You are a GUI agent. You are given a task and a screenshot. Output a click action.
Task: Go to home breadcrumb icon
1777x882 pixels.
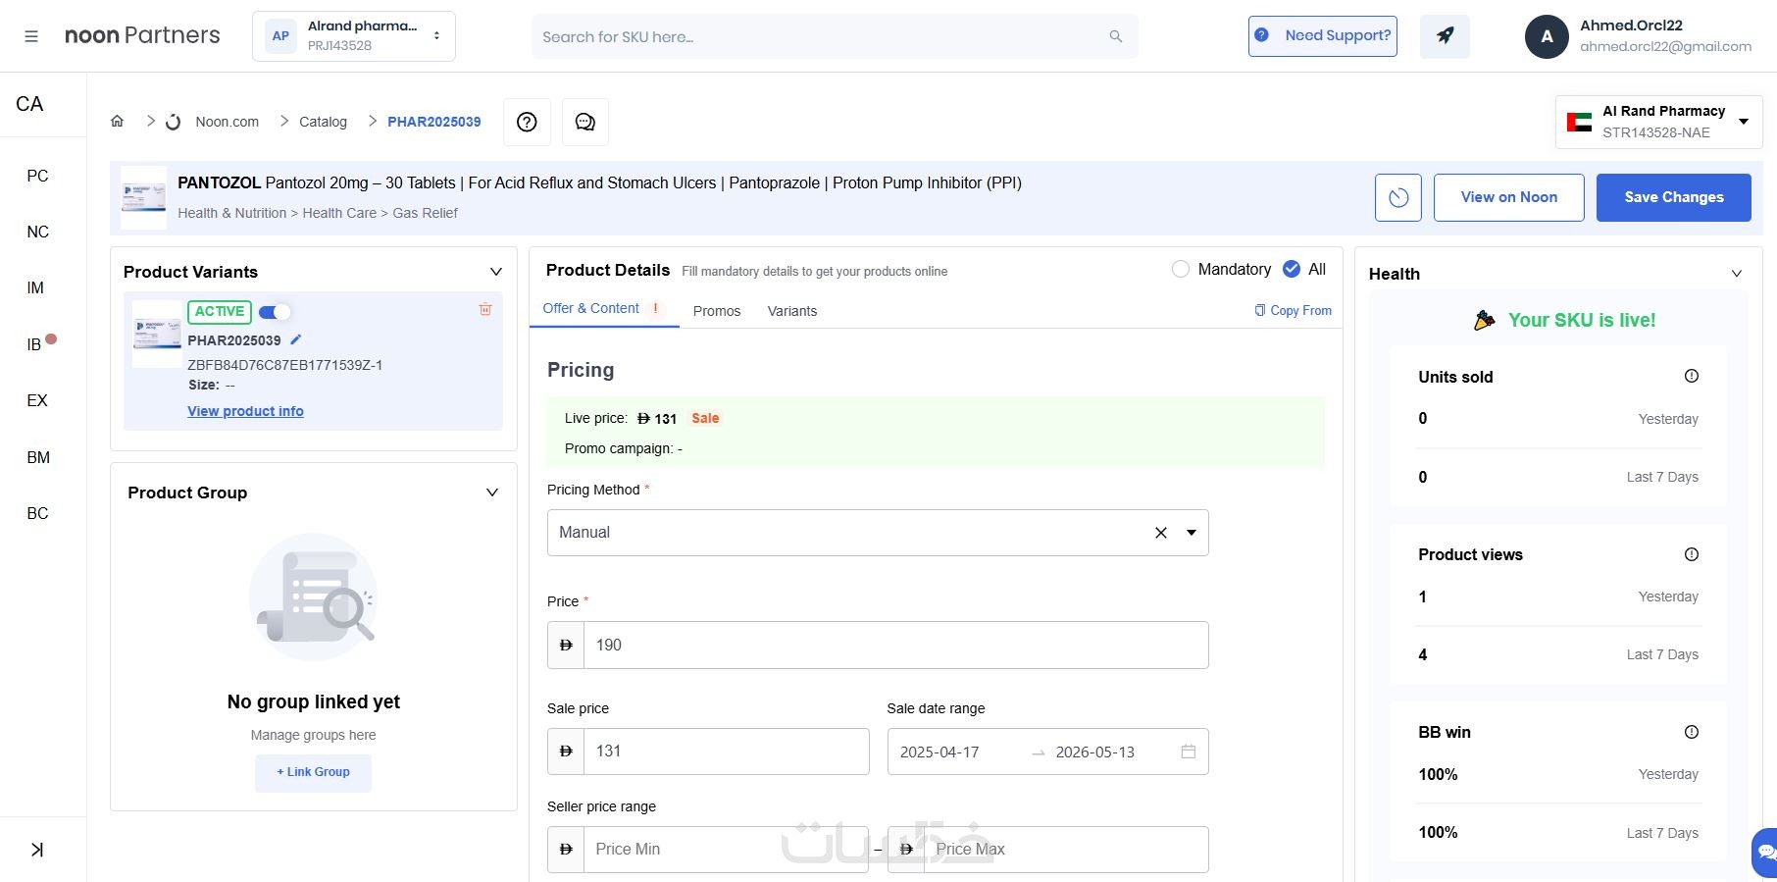click(x=118, y=122)
